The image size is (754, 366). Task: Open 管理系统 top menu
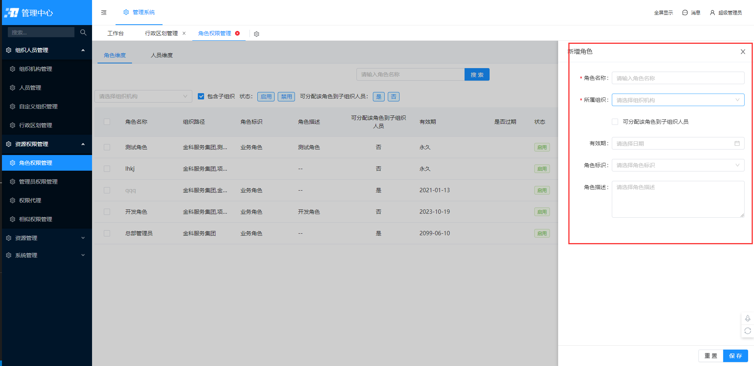[139, 13]
